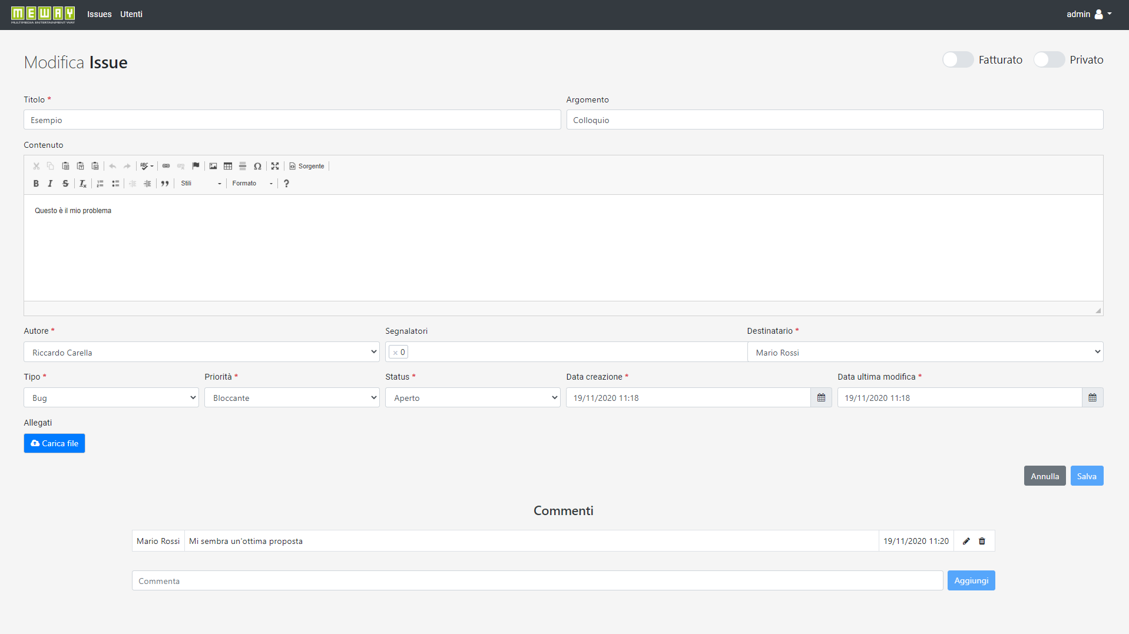1129x634 pixels.
Task: Edit the Mario Rossi comment with the pencil icon
Action: (966, 540)
